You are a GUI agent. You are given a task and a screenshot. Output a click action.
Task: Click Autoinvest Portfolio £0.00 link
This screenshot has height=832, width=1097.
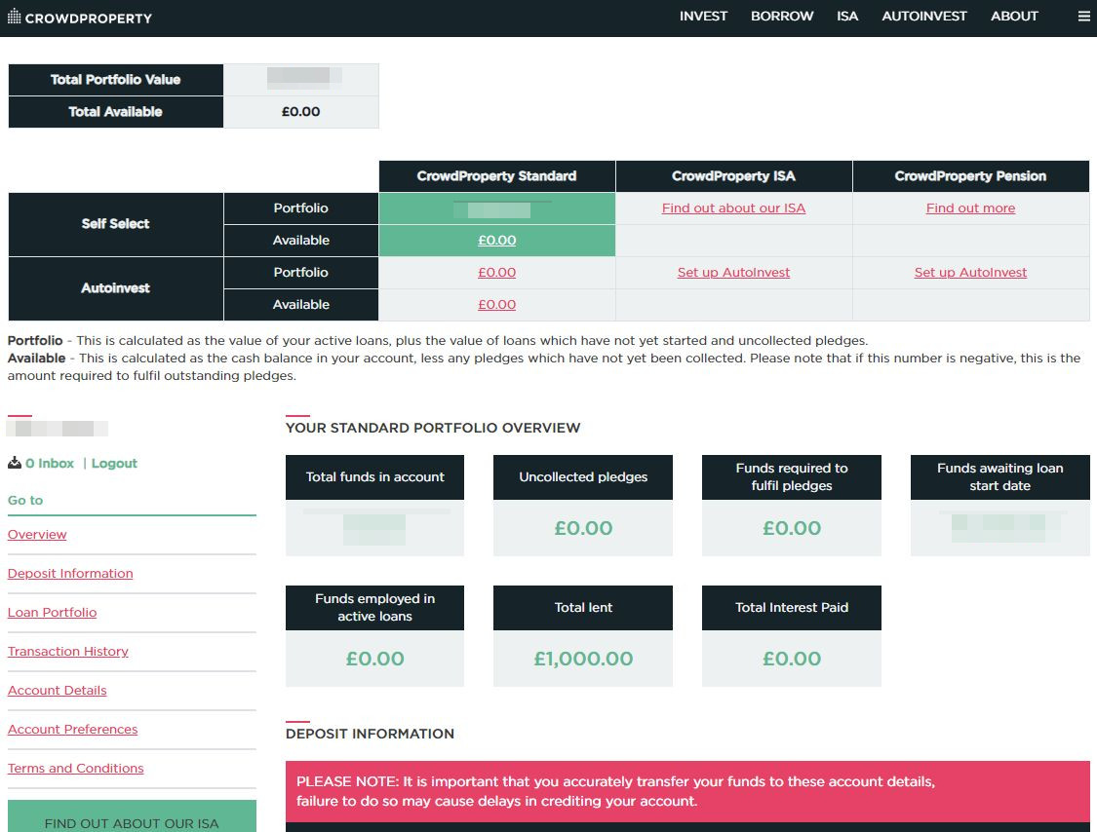click(496, 272)
